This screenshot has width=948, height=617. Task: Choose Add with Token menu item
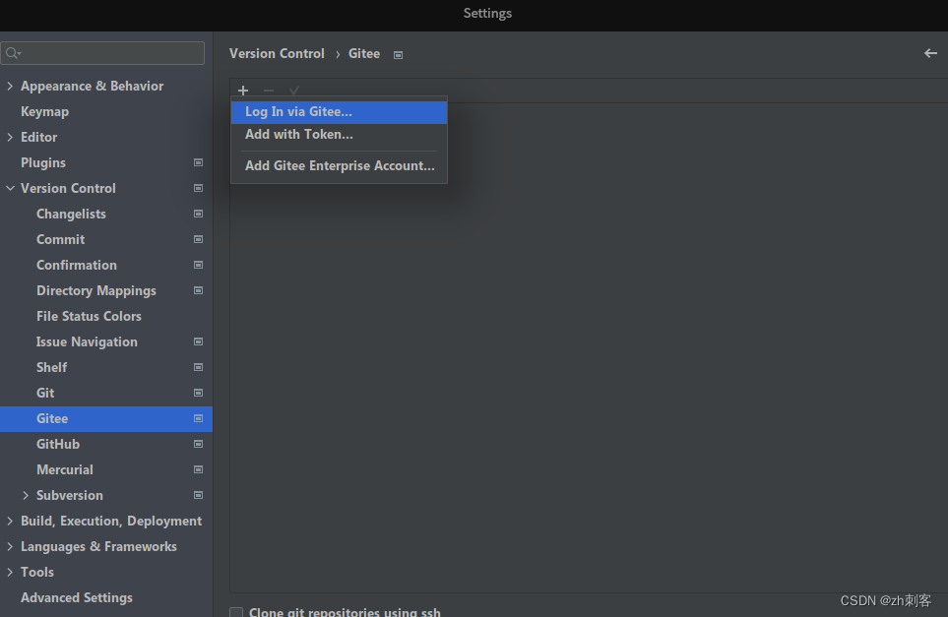pos(340,135)
